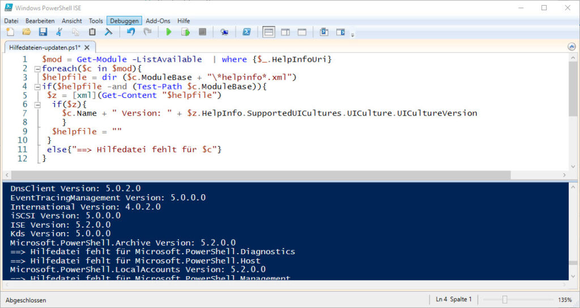Click the "==> Hilfedatei fehlt für $c" string
This screenshot has width=580, height=308.
144,149
